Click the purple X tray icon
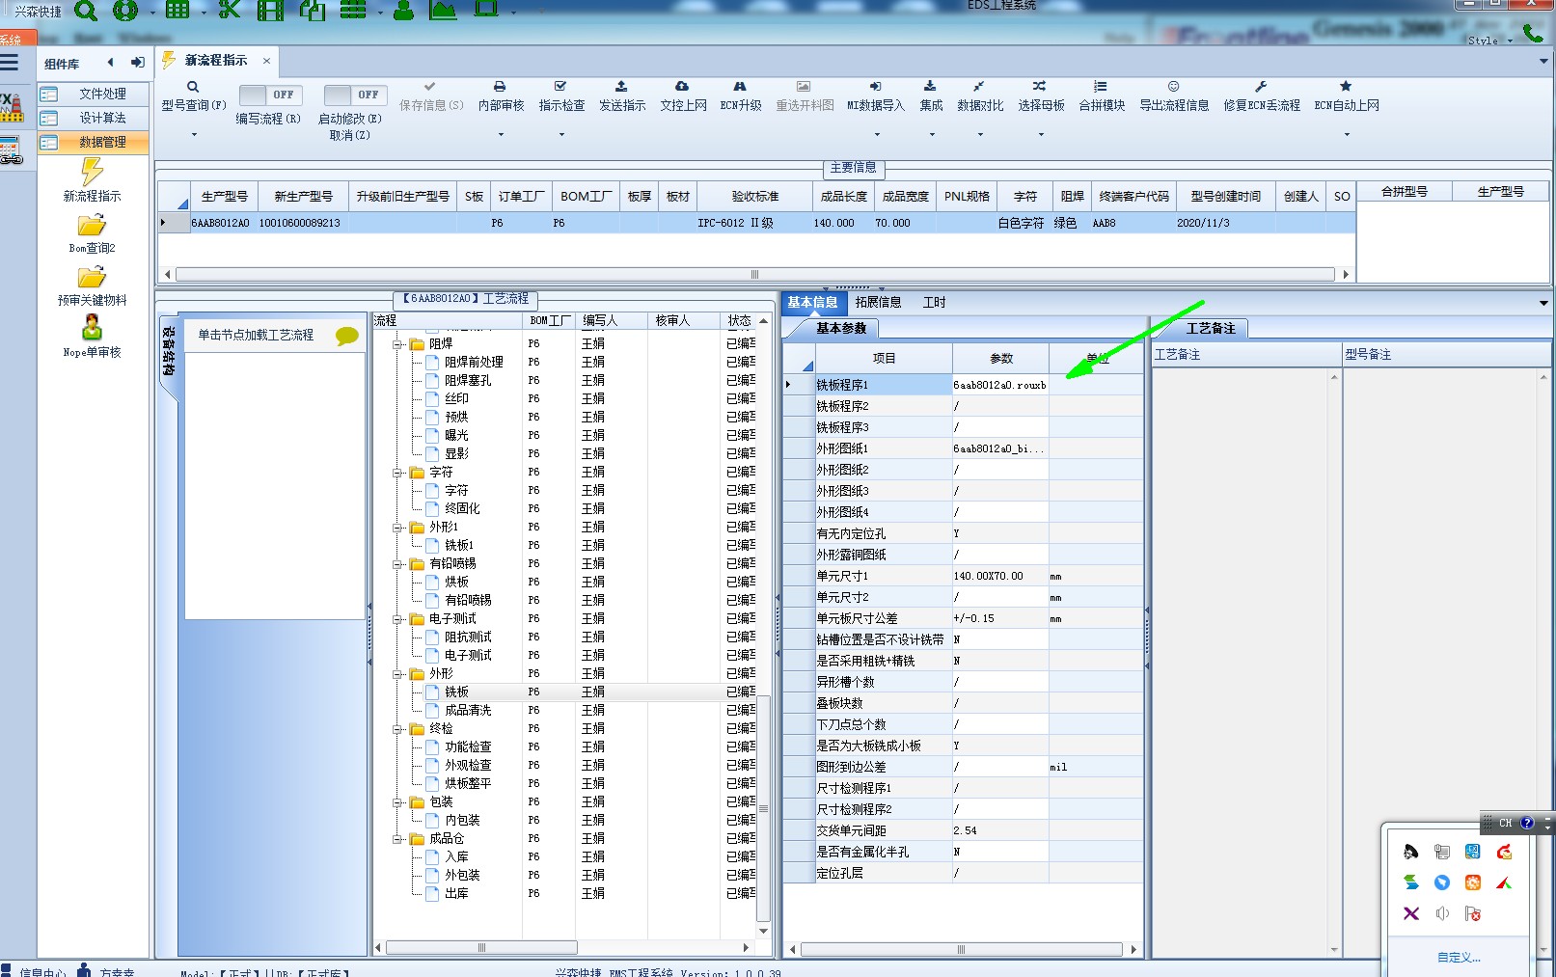 1410,913
